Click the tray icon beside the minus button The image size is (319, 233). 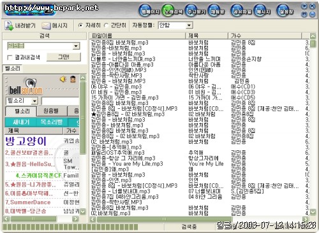[304, 14]
